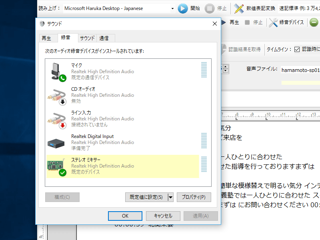Click the サウンド dialog speaker title icon
Viewport: 320px width, 240px height.
[x=42, y=24]
